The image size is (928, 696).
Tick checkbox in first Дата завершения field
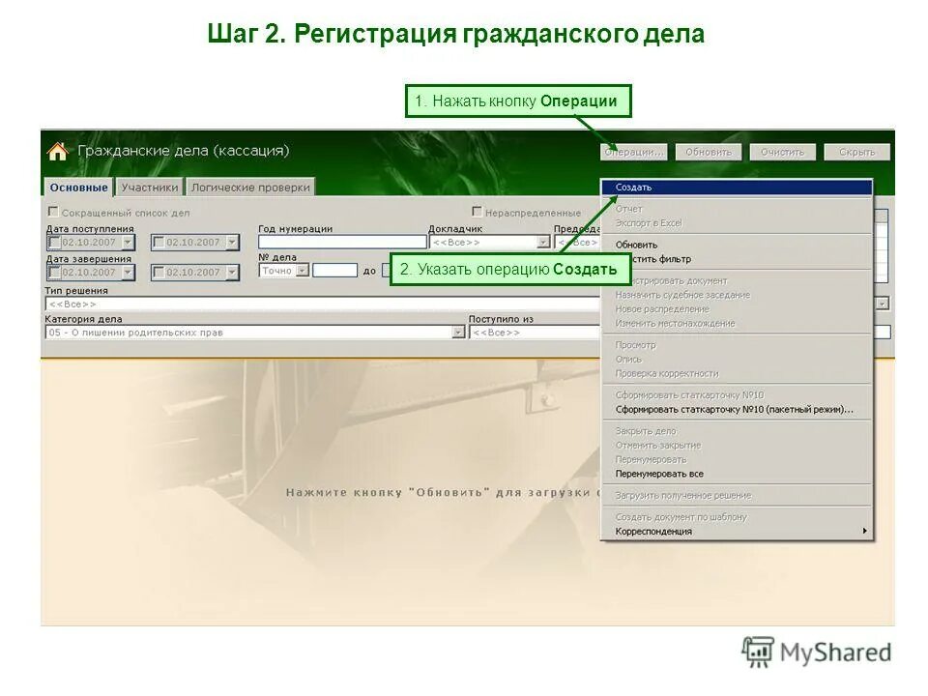[55, 273]
